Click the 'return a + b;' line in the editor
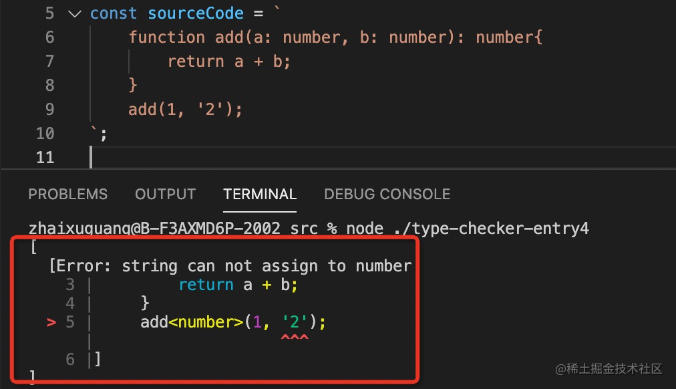Viewport: 676px width, 389px height. tap(229, 61)
